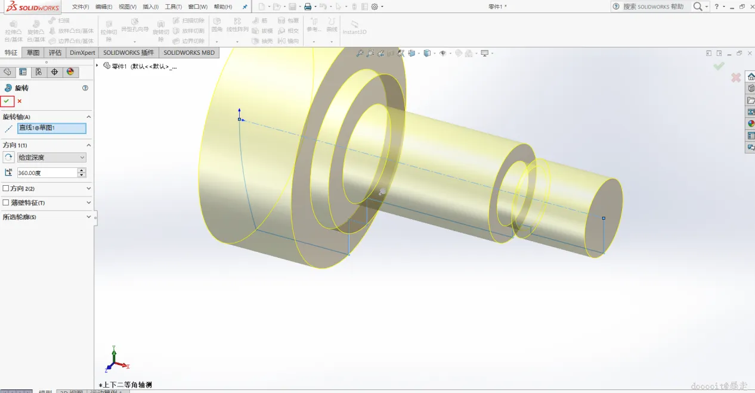755x393 pixels.
Task: Open the Display Style cube dropdown
Action: [x=428, y=53]
